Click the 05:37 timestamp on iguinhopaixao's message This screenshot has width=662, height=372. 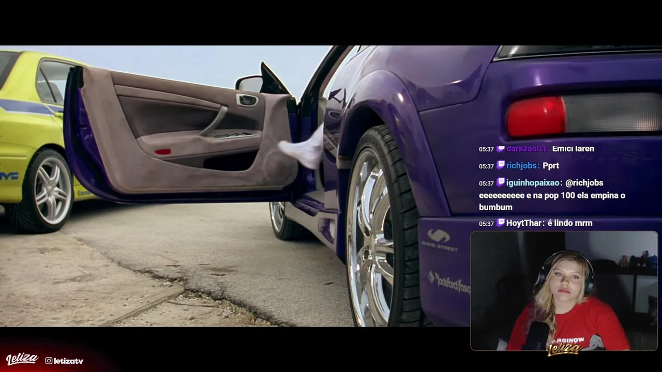tap(486, 183)
